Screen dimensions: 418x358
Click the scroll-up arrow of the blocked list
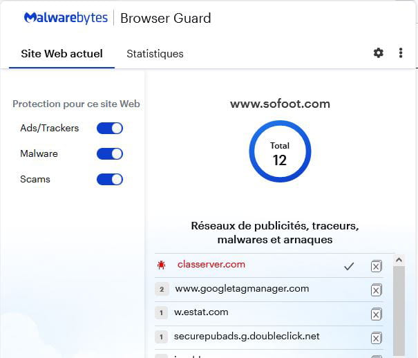(x=399, y=260)
